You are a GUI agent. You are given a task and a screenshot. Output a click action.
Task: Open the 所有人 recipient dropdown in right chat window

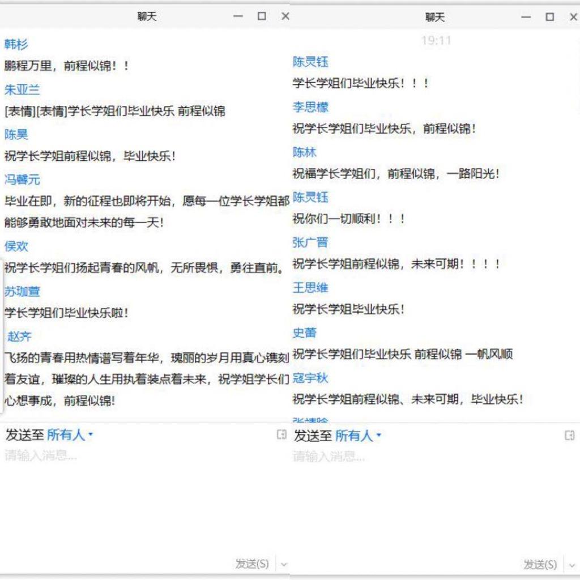[358, 436]
